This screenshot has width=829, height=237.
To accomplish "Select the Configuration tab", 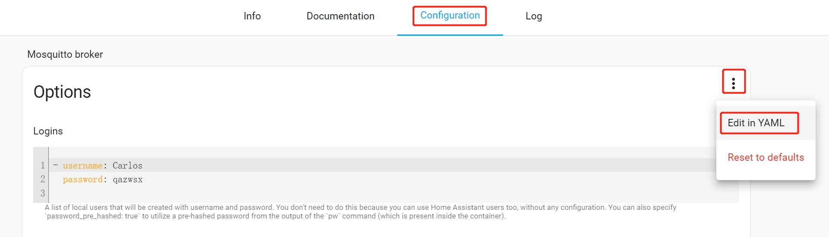I will [450, 16].
